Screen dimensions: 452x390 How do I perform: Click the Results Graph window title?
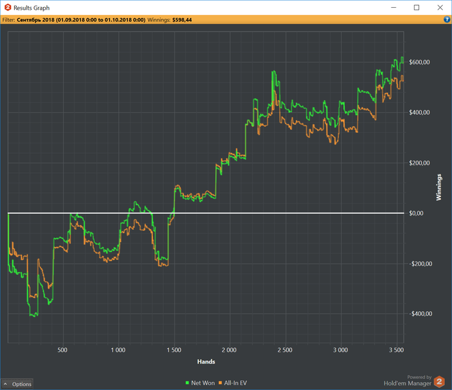pos(32,8)
